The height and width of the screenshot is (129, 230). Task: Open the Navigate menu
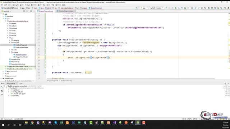15,5
